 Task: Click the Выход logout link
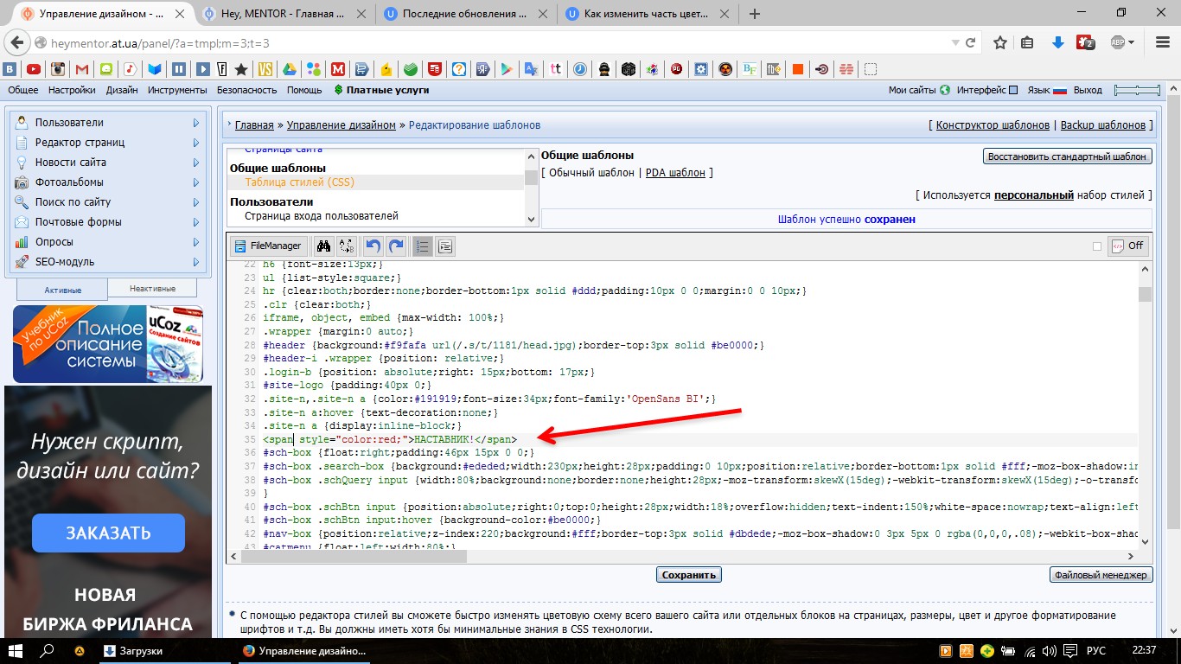click(1088, 90)
